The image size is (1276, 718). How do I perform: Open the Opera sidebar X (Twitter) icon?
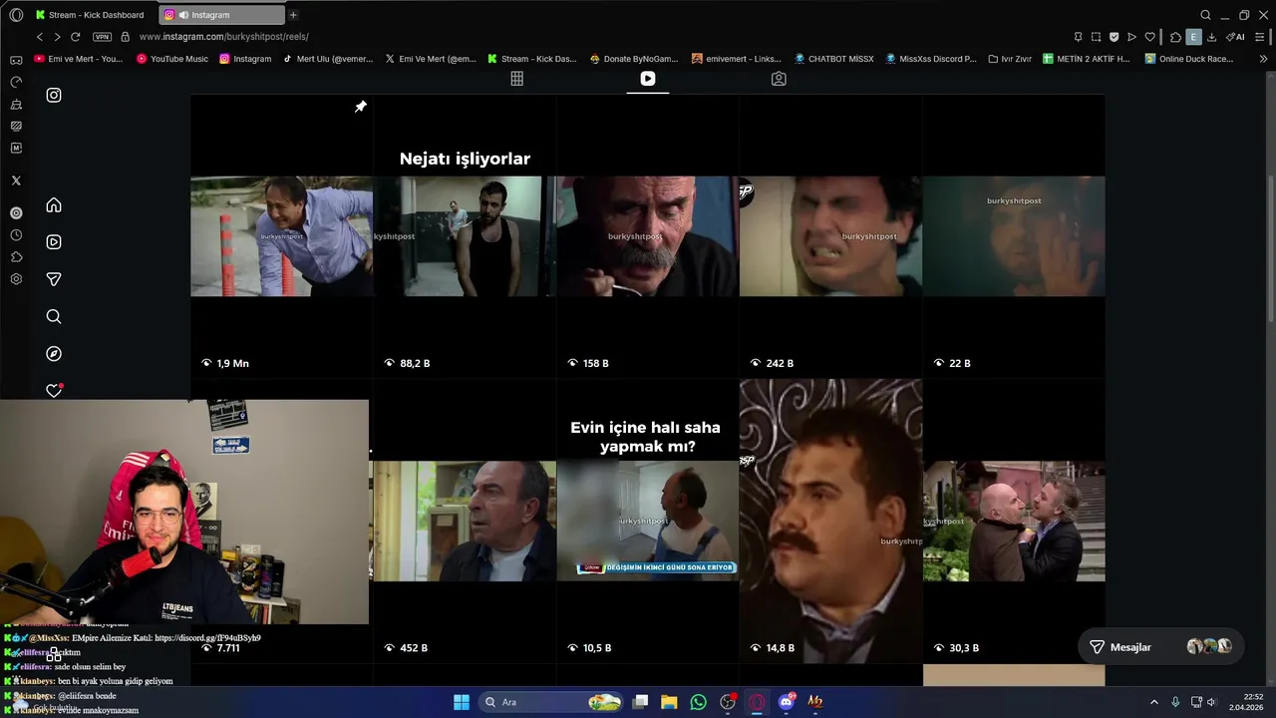pyautogui.click(x=16, y=180)
